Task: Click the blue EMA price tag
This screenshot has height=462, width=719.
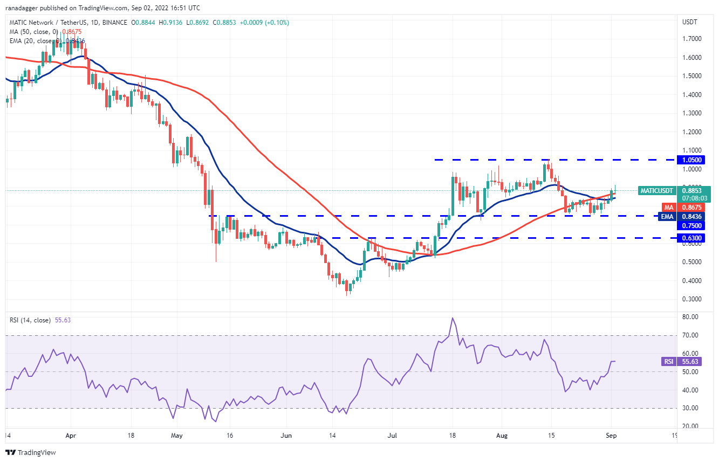Action: pos(668,216)
